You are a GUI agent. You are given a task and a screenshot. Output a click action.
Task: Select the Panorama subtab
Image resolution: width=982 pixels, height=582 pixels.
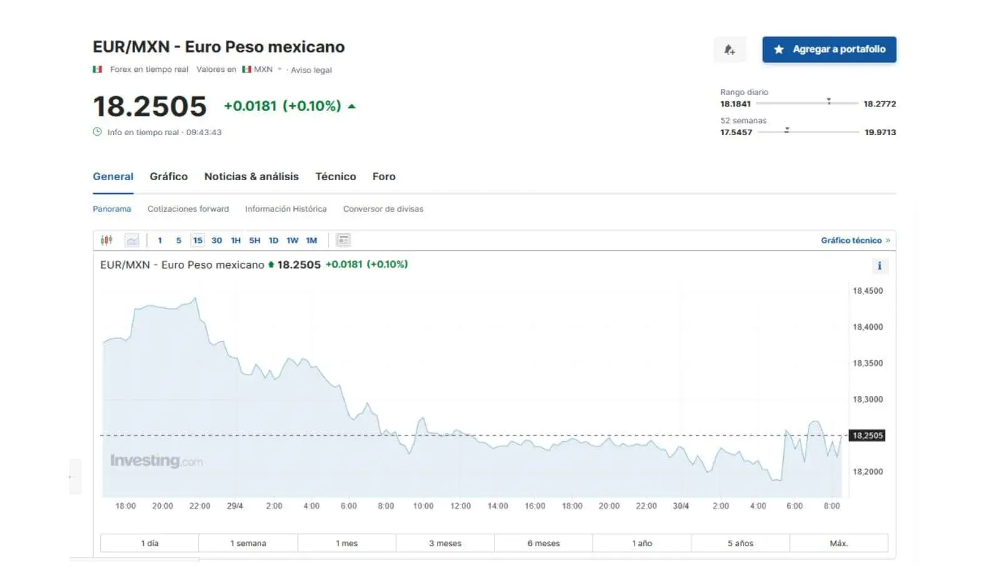112,209
